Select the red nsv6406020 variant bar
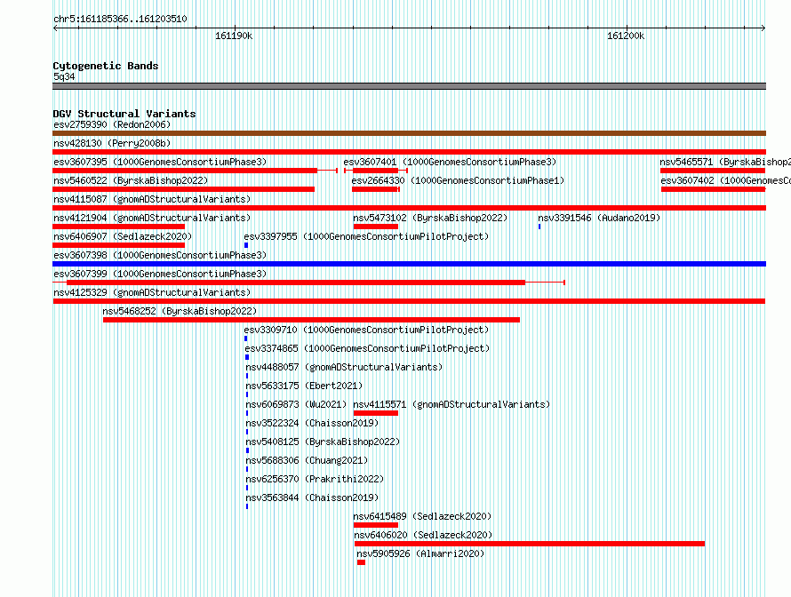The width and height of the screenshot is (791, 597). pyautogui.click(x=530, y=544)
